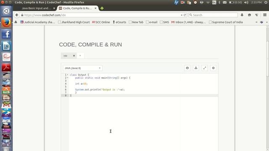The image size is (269, 151).
Task: Open the Supreme Court of India bookmark
Action: click(x=226, y=22)
